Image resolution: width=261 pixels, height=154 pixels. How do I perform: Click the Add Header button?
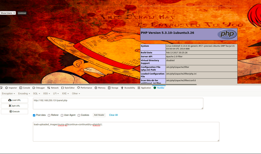coord(99,115)
